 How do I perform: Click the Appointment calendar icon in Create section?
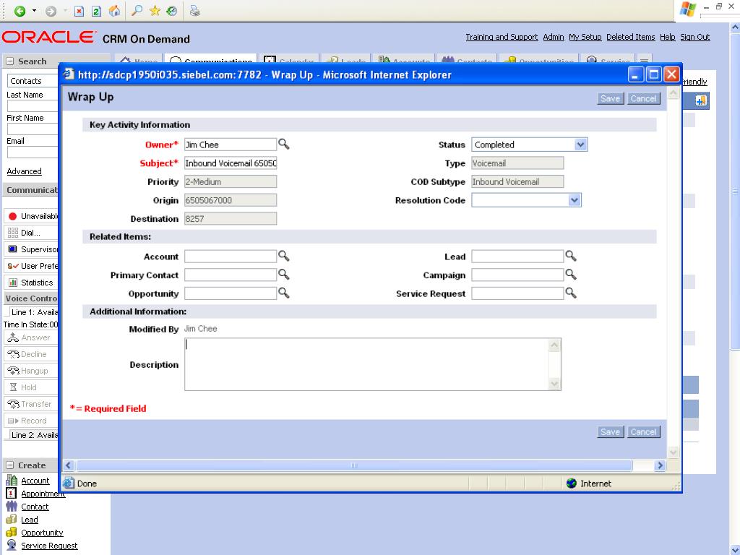coord(12,493)
